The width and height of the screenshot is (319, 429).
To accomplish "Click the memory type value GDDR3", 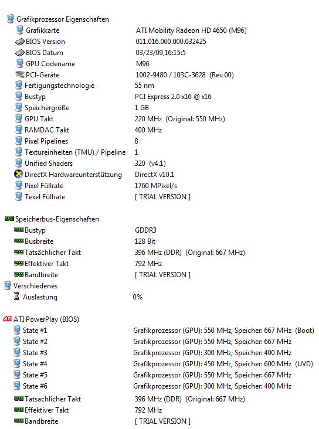I will click(145, 230).
